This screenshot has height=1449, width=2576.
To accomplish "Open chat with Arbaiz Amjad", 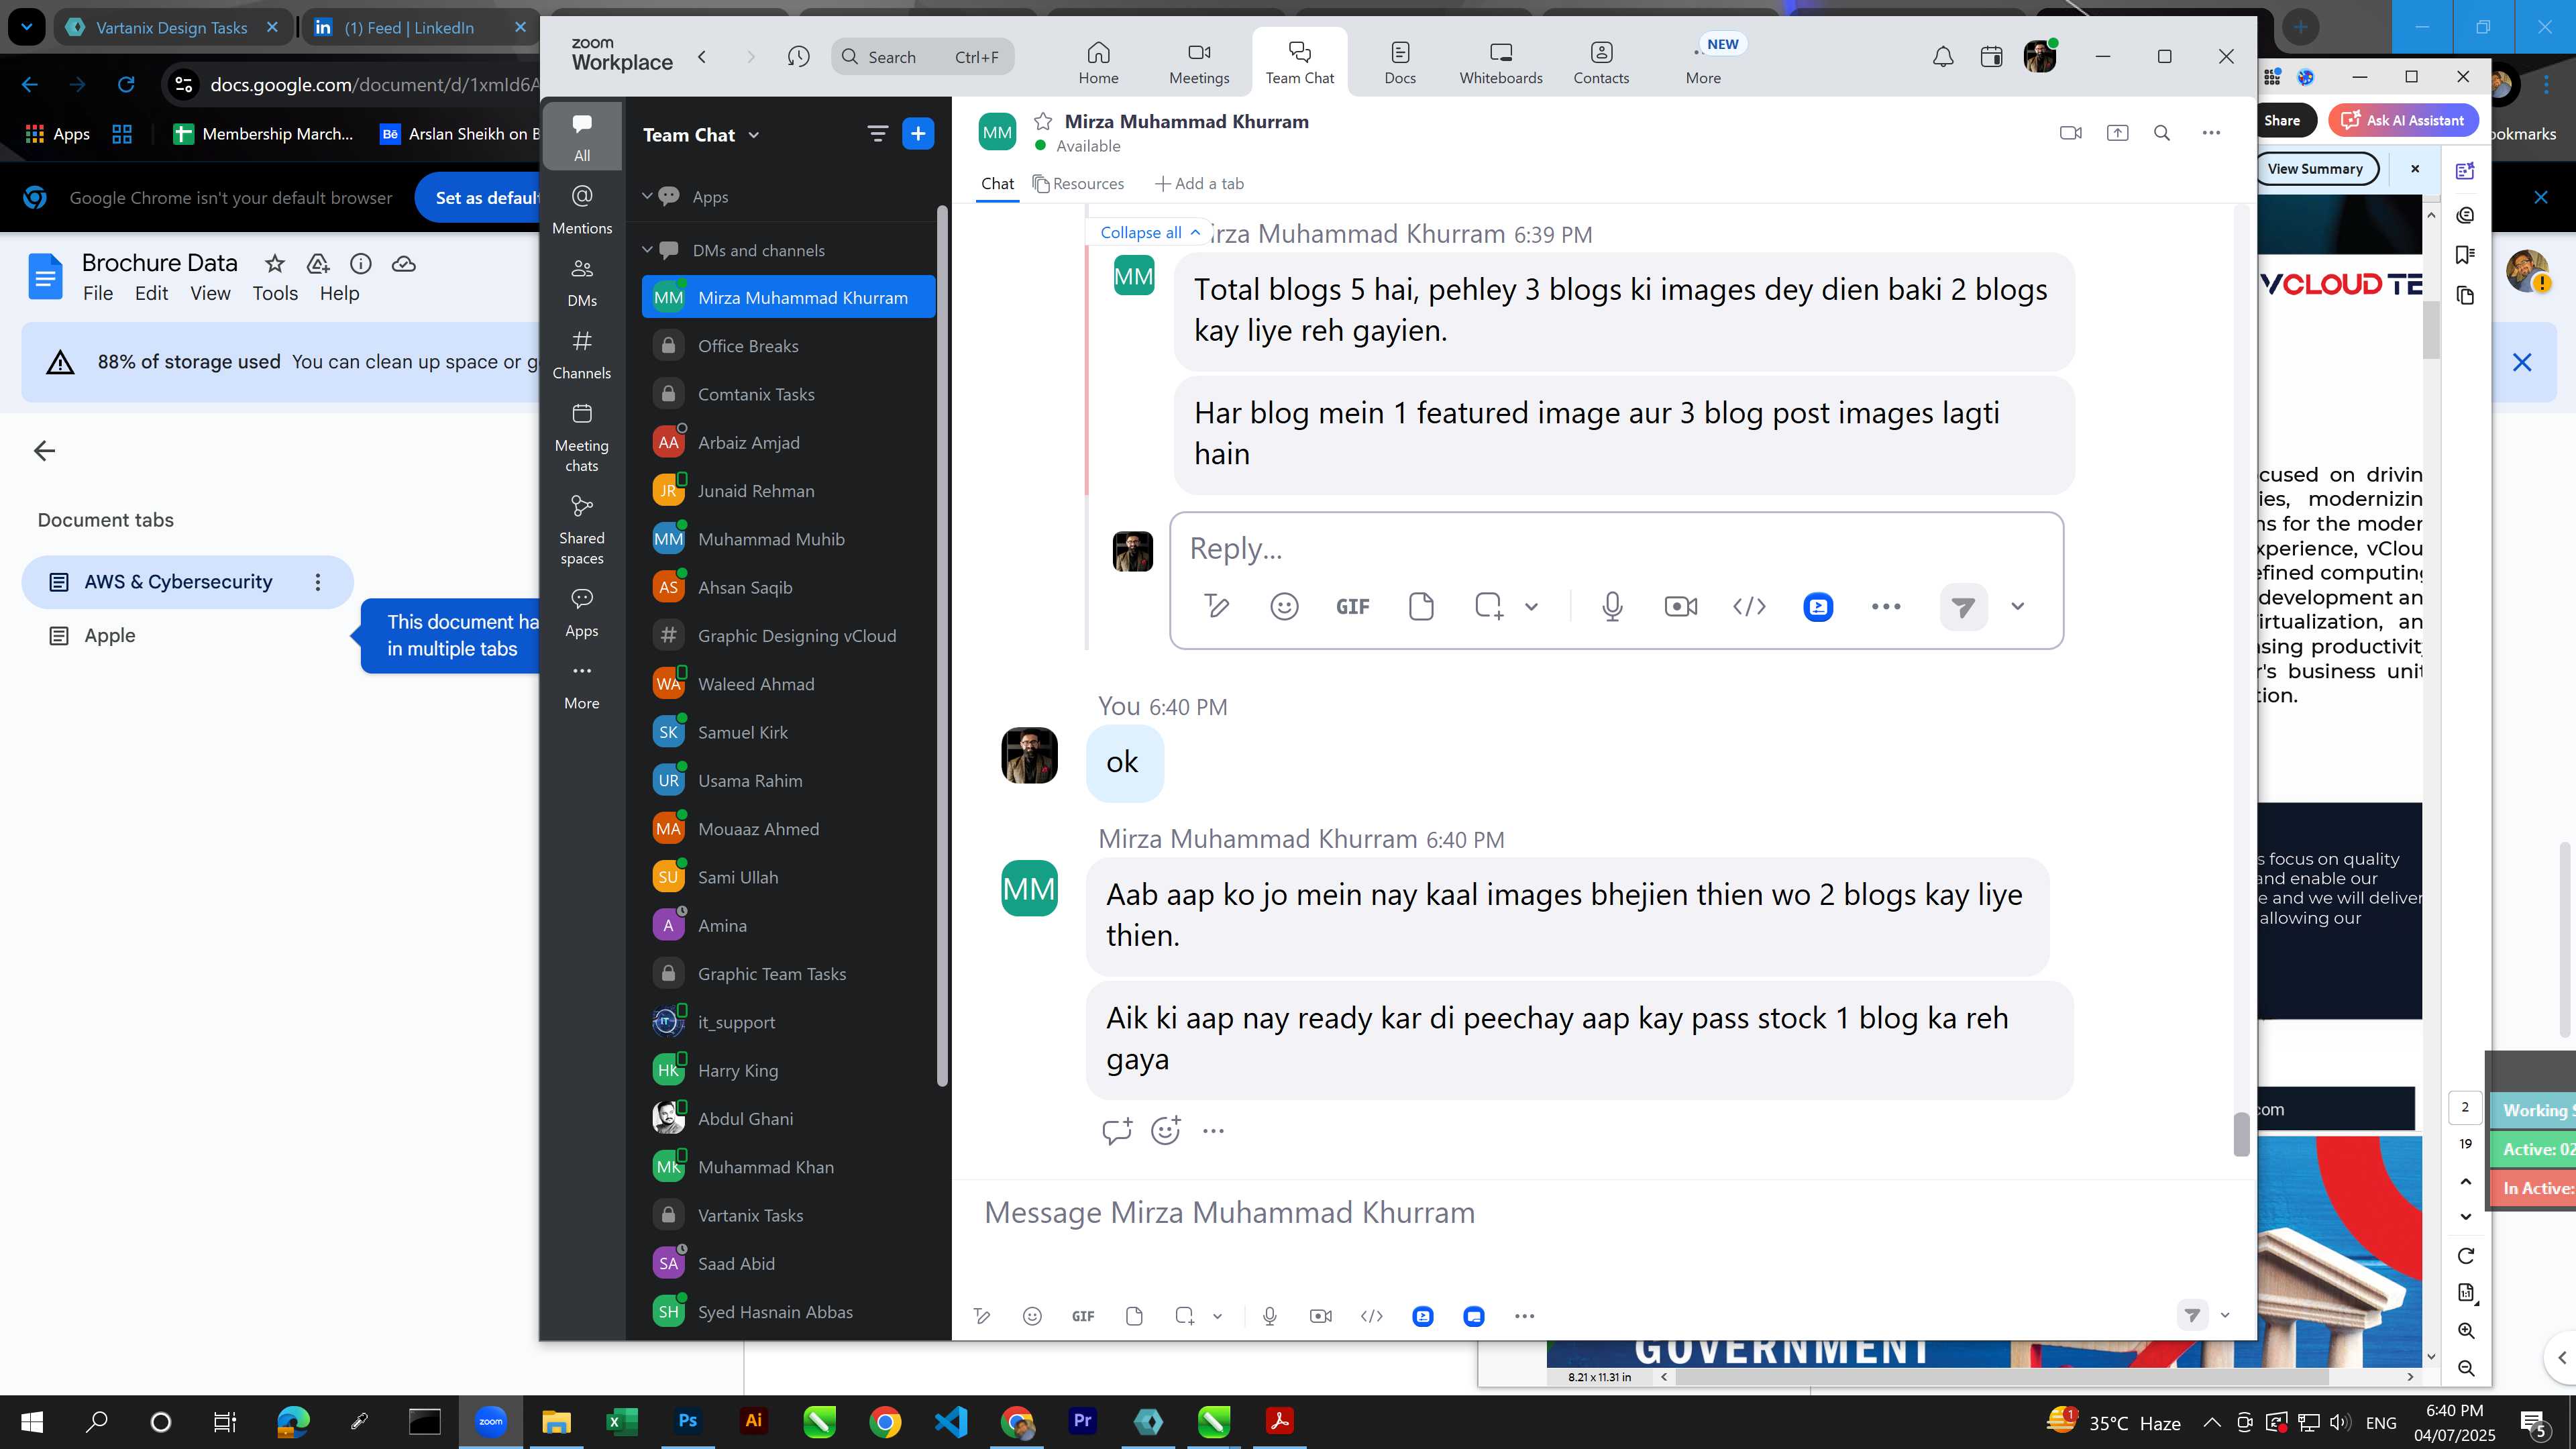I will pos(788,442).
